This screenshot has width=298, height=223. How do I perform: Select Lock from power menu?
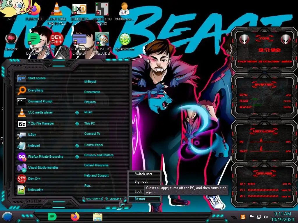[x=138, y=191]
